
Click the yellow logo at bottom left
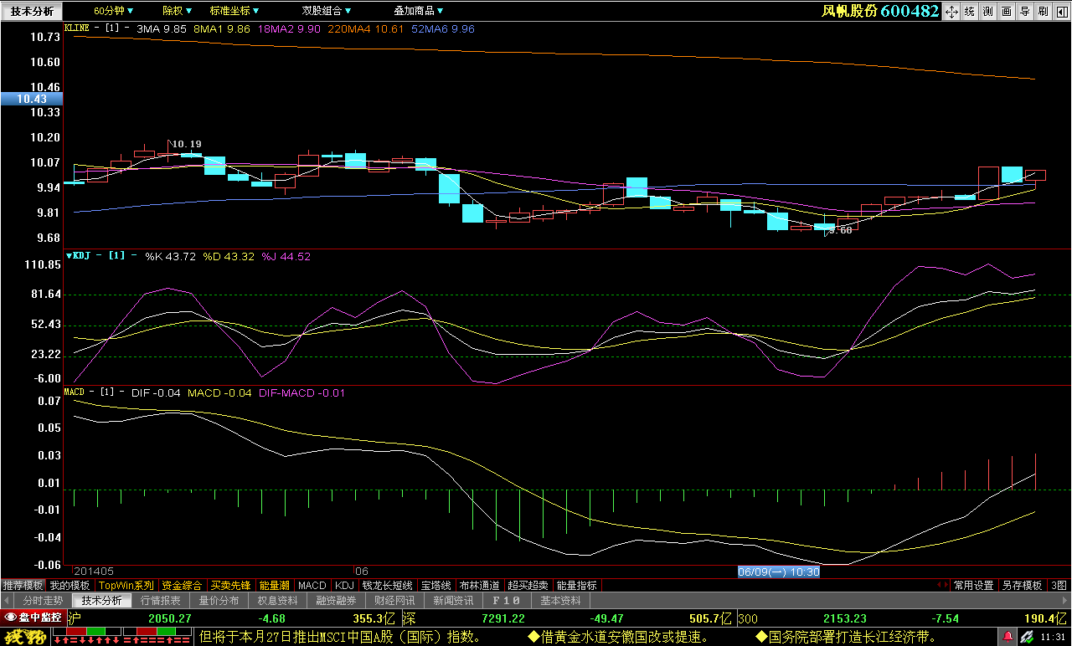tap(25, 638)
